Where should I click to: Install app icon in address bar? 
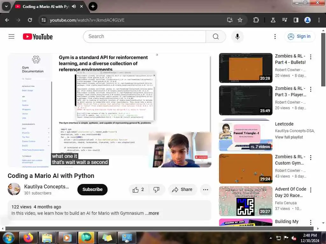[230, 20]
